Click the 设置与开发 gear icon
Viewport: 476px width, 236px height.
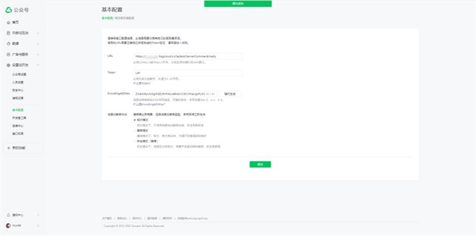click(x=8, y=65)
